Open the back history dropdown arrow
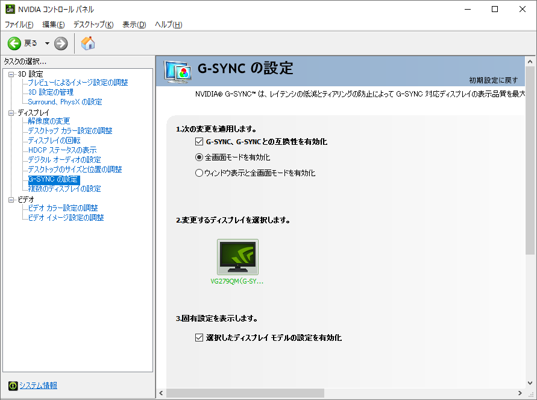This screenshot has width=537, height=400. coord(47,43)
